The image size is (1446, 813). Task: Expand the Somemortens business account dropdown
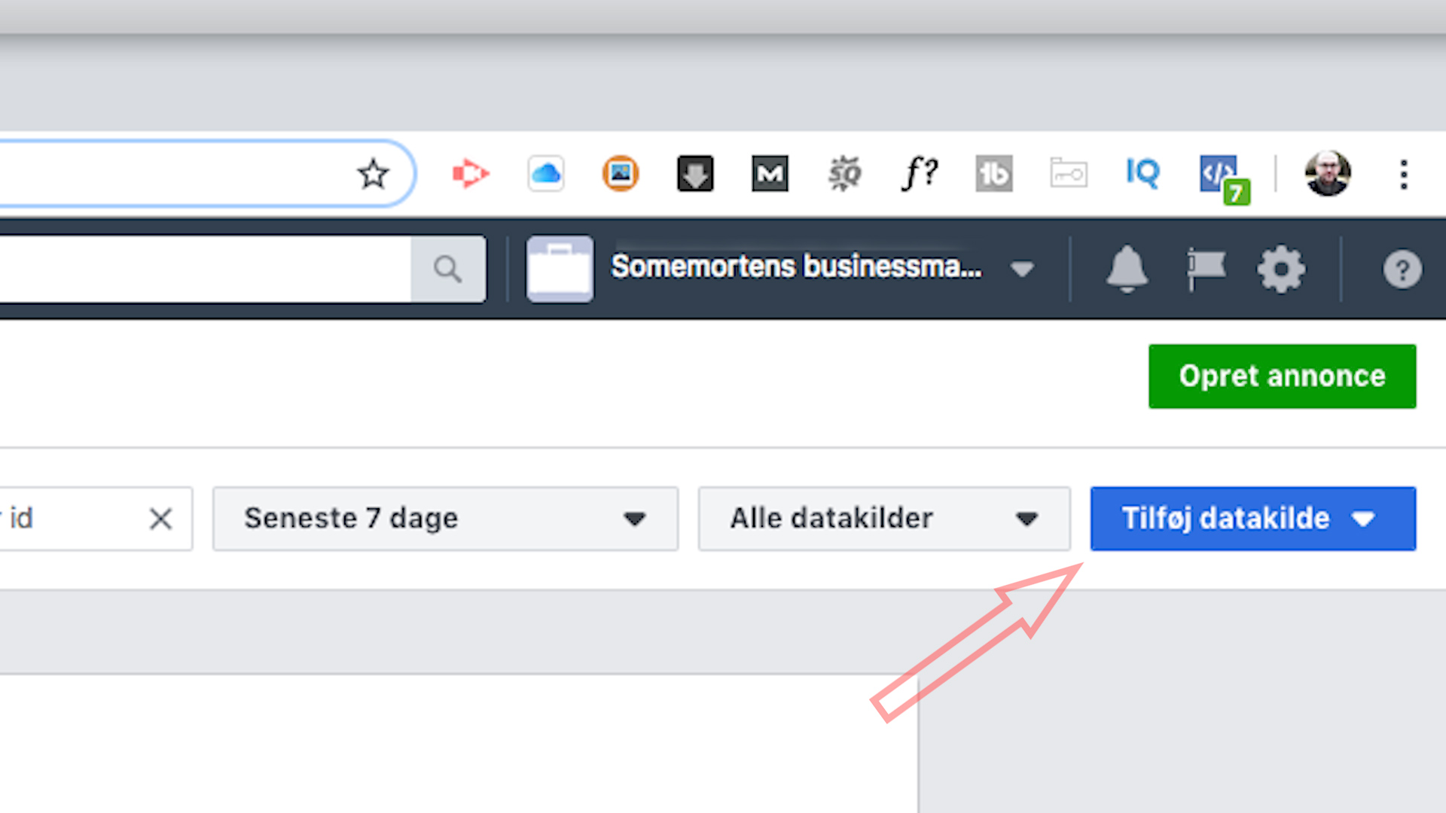coord(1021,269)
